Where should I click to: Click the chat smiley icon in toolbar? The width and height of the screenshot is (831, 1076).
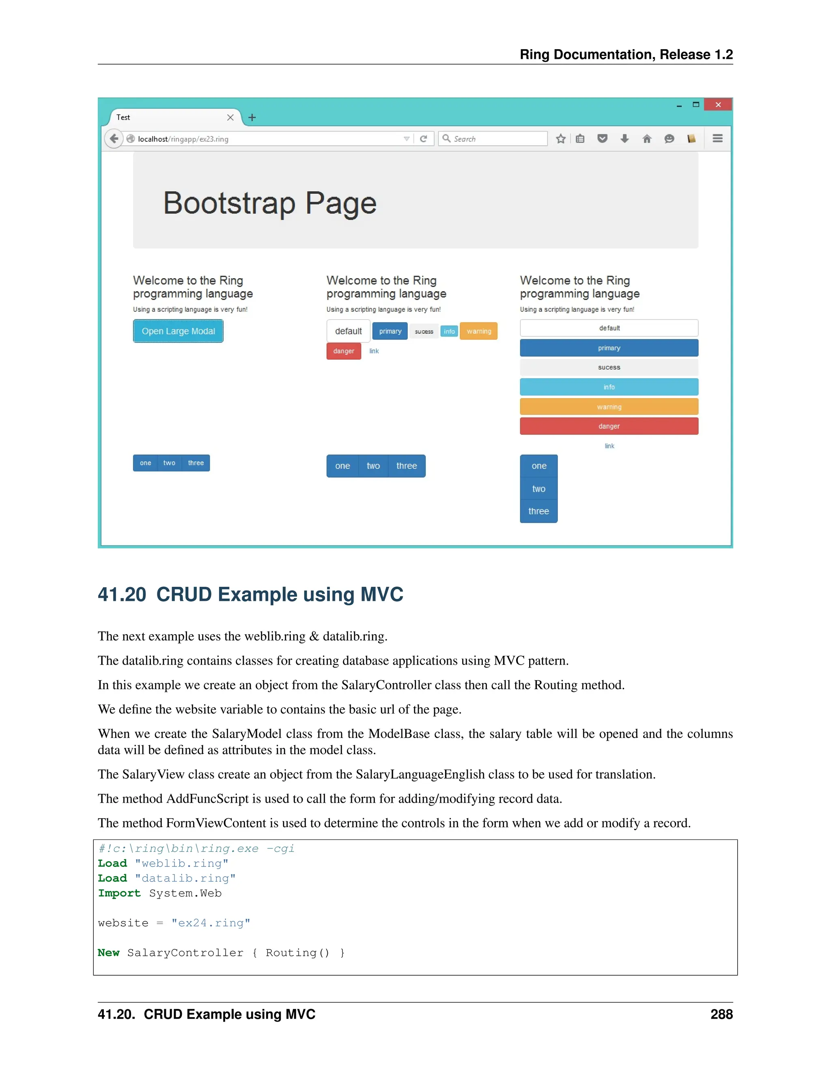669,139
